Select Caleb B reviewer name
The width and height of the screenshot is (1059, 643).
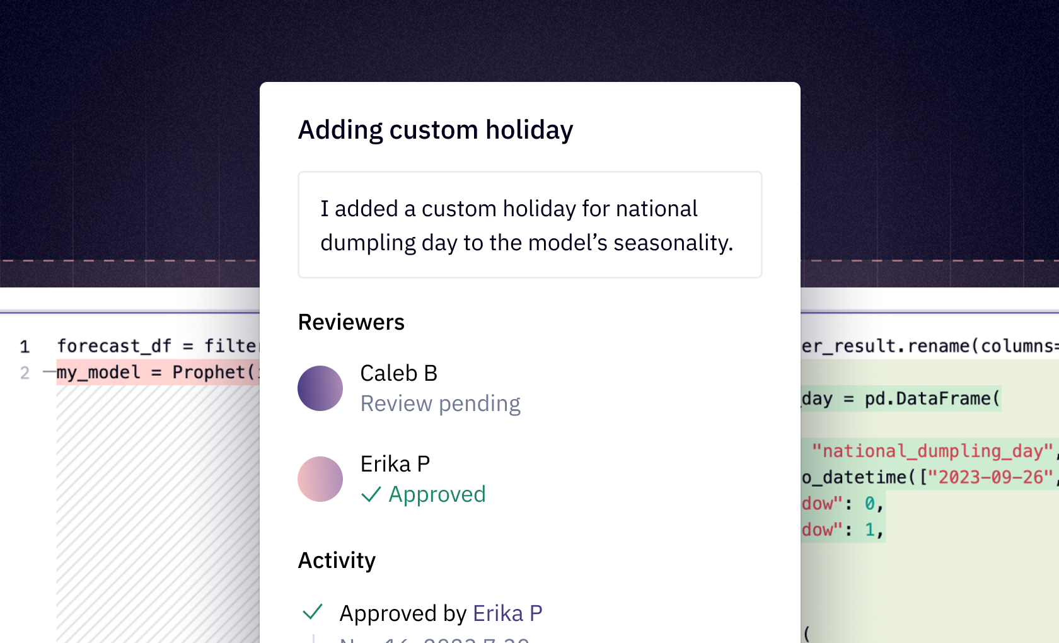pyautogui.click(x=399, y=373)
